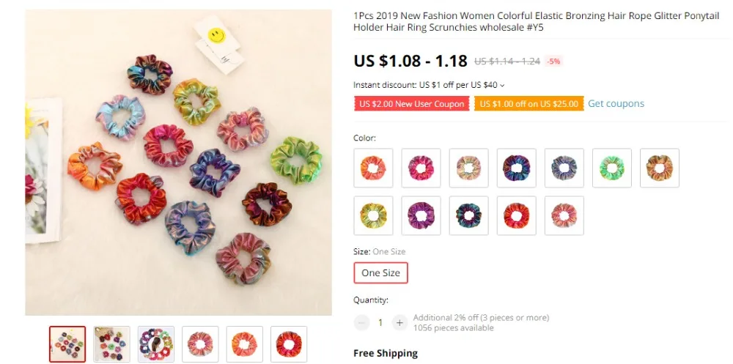Decrease quantity with the minus button

point(361,322)
